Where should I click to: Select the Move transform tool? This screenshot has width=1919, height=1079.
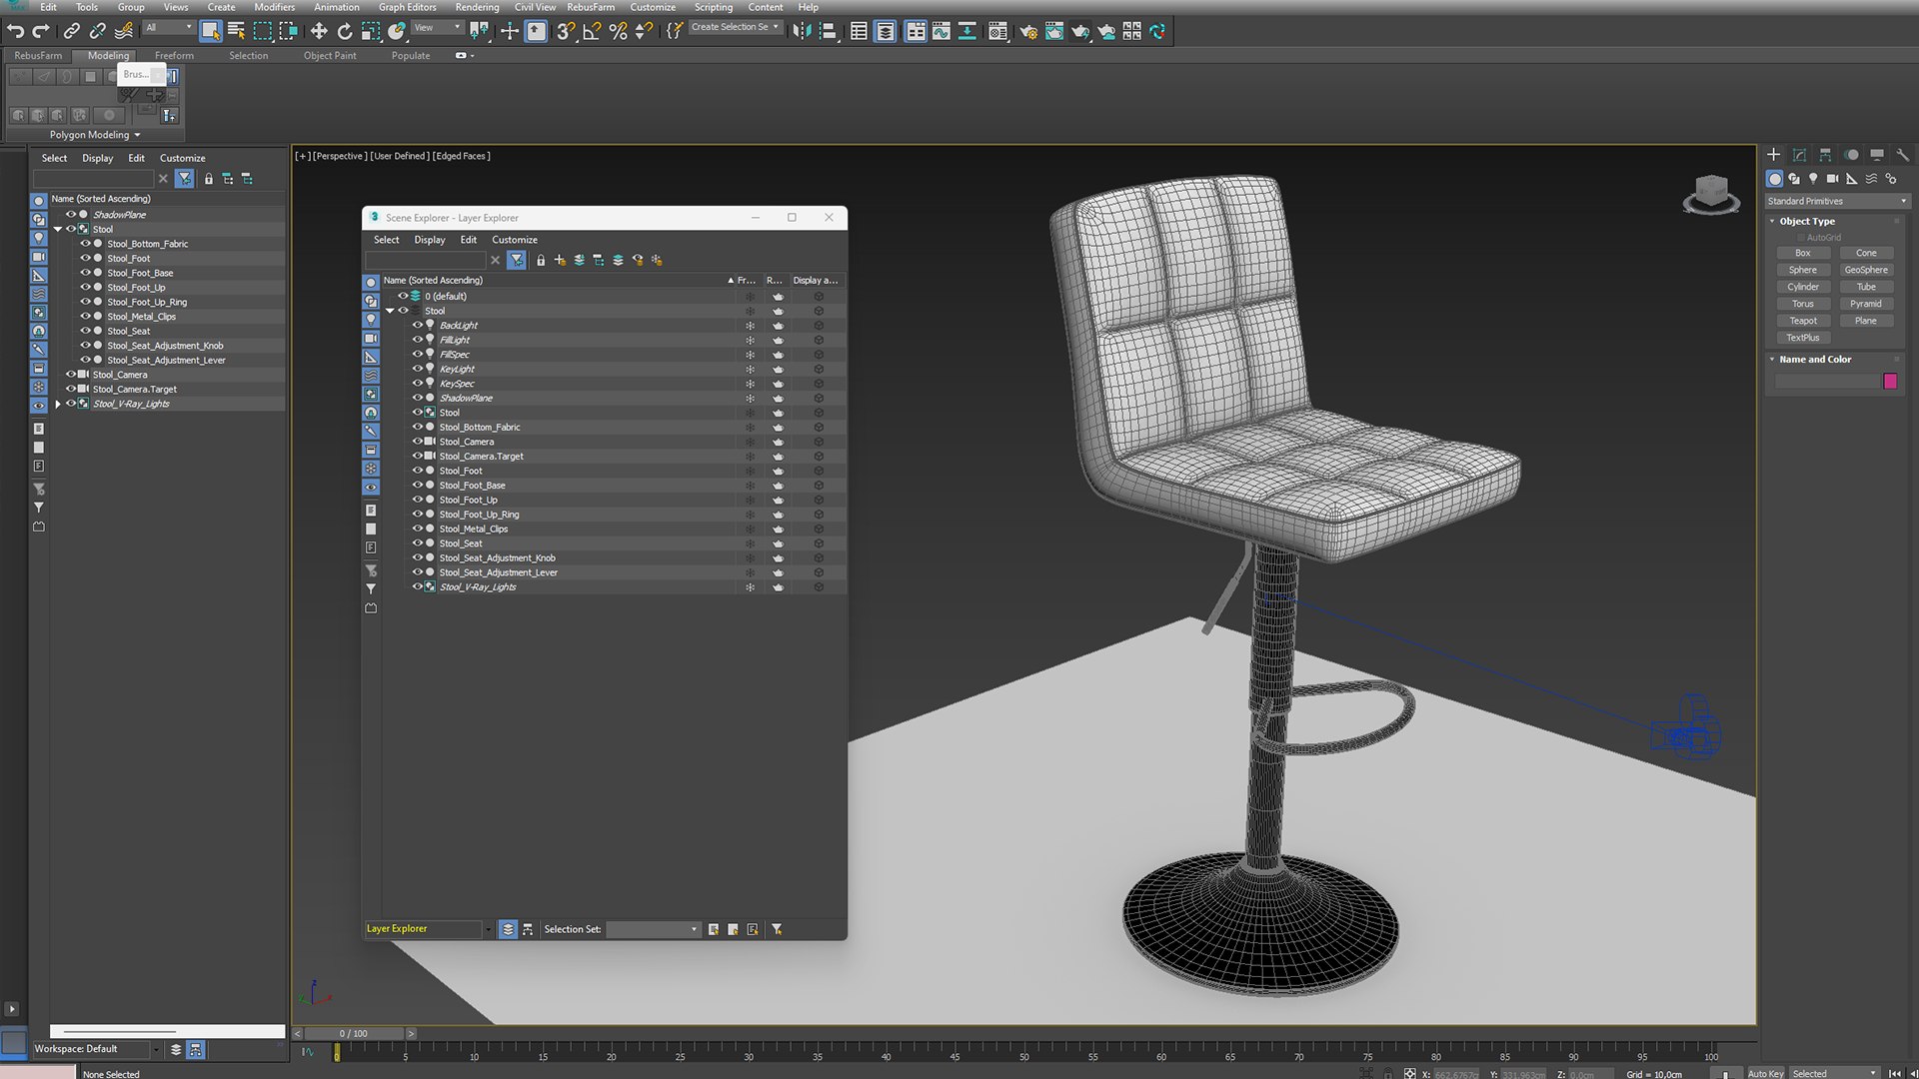319,31
